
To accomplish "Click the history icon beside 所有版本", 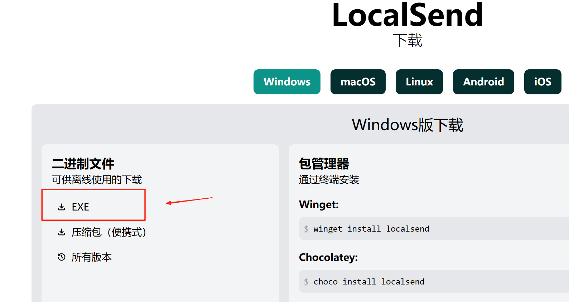I will [x=62, y=257].
